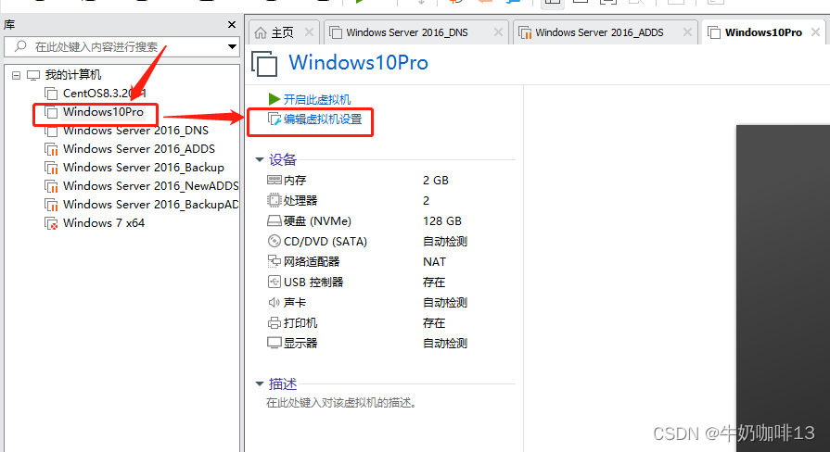The image size is (830, 452).
Task: Click the VM description text field
Action: click(341, 403)
